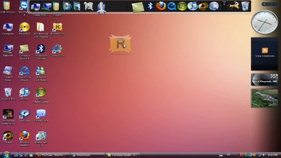
Task: Select Bluetooth Devices desktop shortcut
Action: point(41,52)
